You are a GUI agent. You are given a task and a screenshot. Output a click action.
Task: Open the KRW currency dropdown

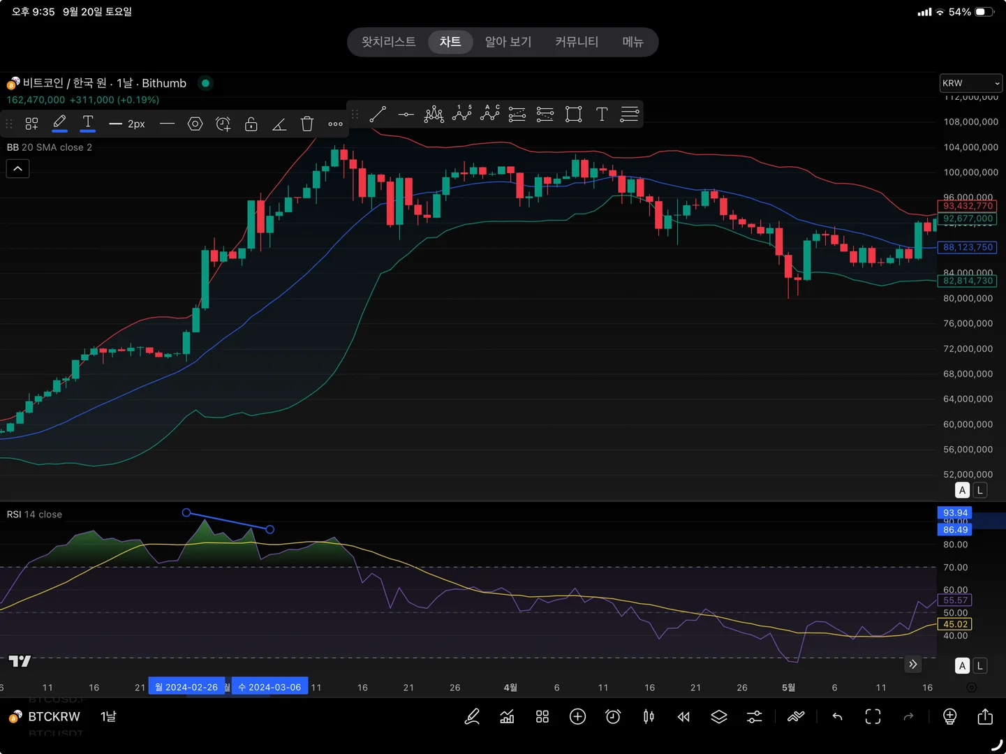971,83
